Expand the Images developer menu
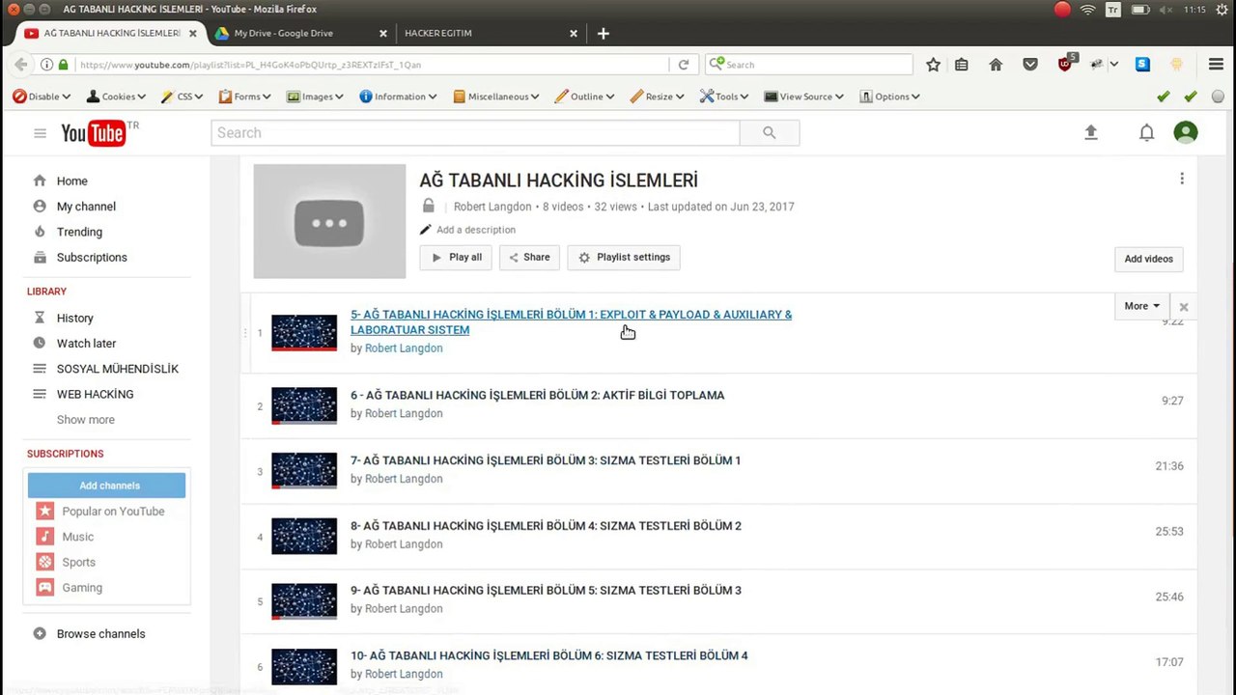The width and height of the screenshot is (1236, 695). coord(316,97)
